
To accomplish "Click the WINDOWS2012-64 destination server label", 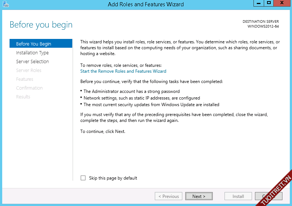I will [x=263, y=26].
